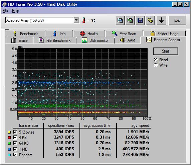Click the down arrow minimize-to-tray icon

[161, 20]
